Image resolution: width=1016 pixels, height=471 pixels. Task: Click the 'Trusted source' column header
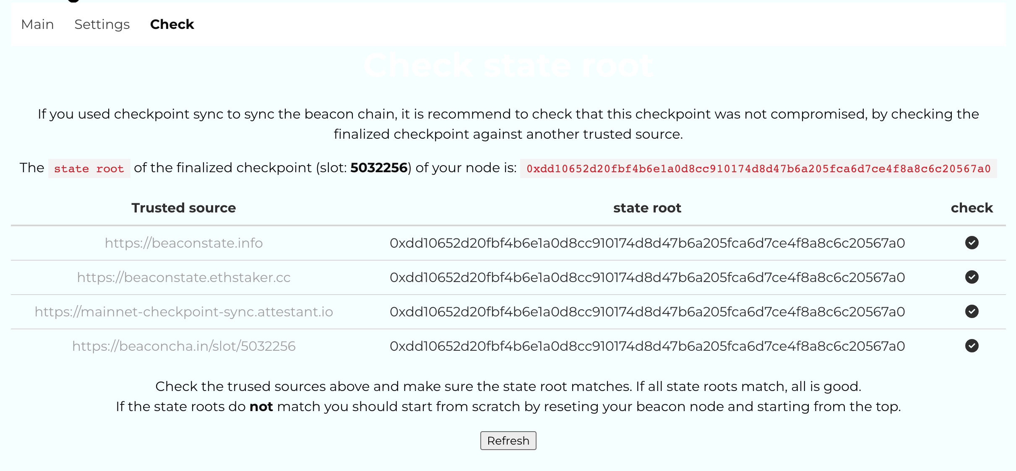point(184,208)
